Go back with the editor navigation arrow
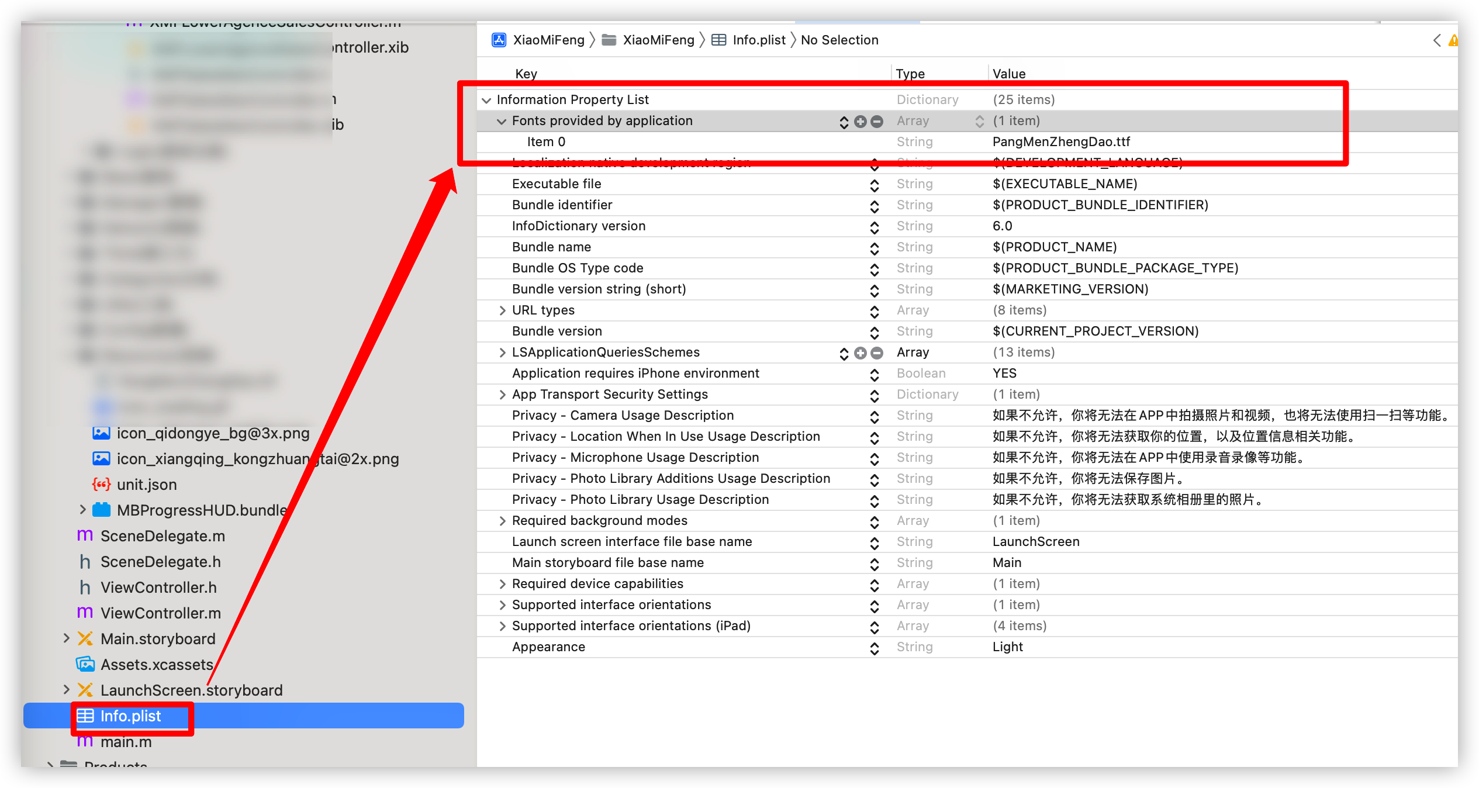The width and height of the screenshot is (1479, 788). pyautogui.click(x=1437, y=40)
